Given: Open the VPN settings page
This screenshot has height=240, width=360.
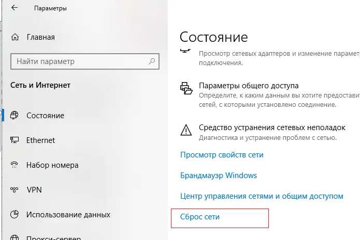Looking at the screenshot, I should pos(34,189).
